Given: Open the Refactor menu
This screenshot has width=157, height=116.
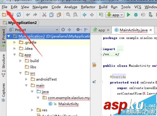Looking at the screenshot, I should point(88,7).
